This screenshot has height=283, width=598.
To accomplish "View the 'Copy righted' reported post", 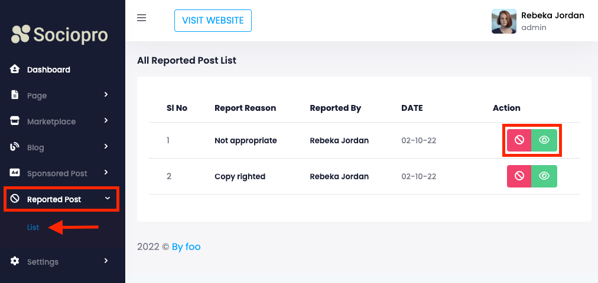I will click(x=544, y=176).
